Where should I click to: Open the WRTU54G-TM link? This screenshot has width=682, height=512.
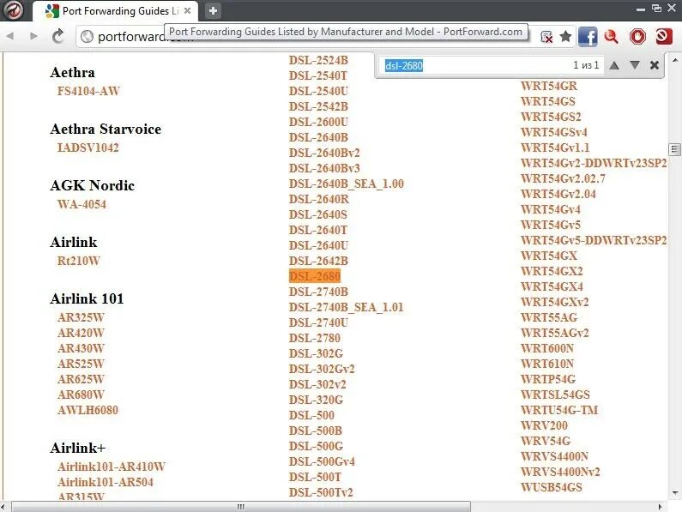point(559,410)
